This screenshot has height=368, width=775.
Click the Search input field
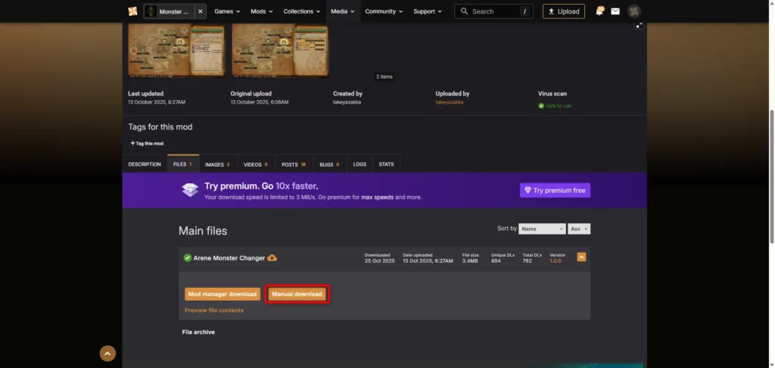pyautogui.click(x=492, y=11)
